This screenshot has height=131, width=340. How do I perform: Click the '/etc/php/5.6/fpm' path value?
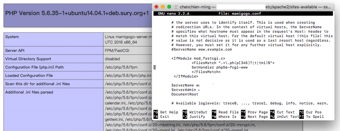[x=121, y=67]
